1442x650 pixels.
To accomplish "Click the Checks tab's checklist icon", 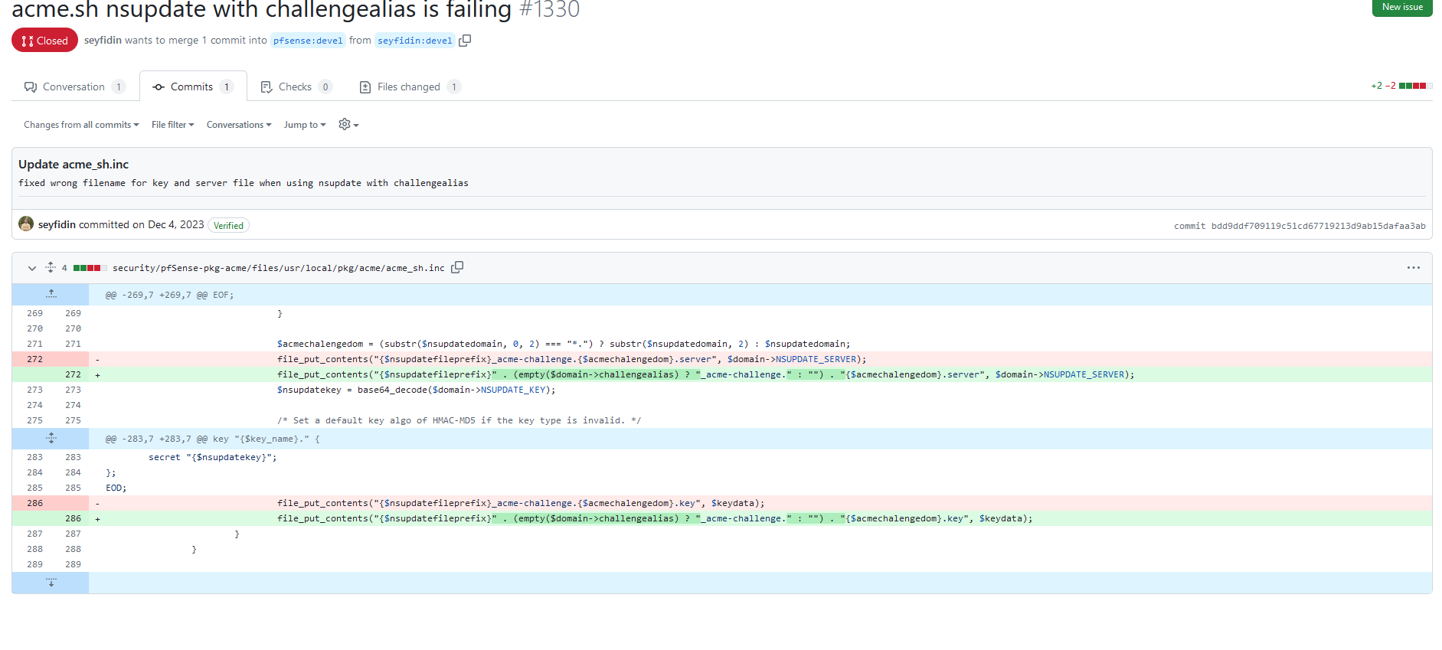I will [x=266, y=87].
